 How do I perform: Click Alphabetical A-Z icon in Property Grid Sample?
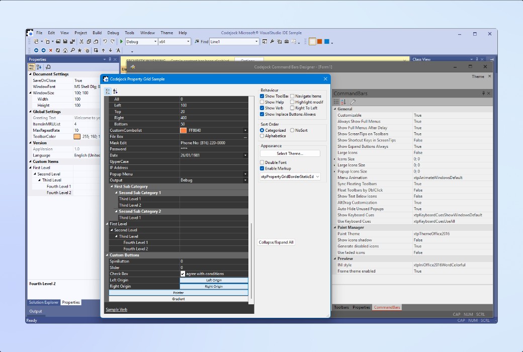pyautogui.click(x=115, y=91)
